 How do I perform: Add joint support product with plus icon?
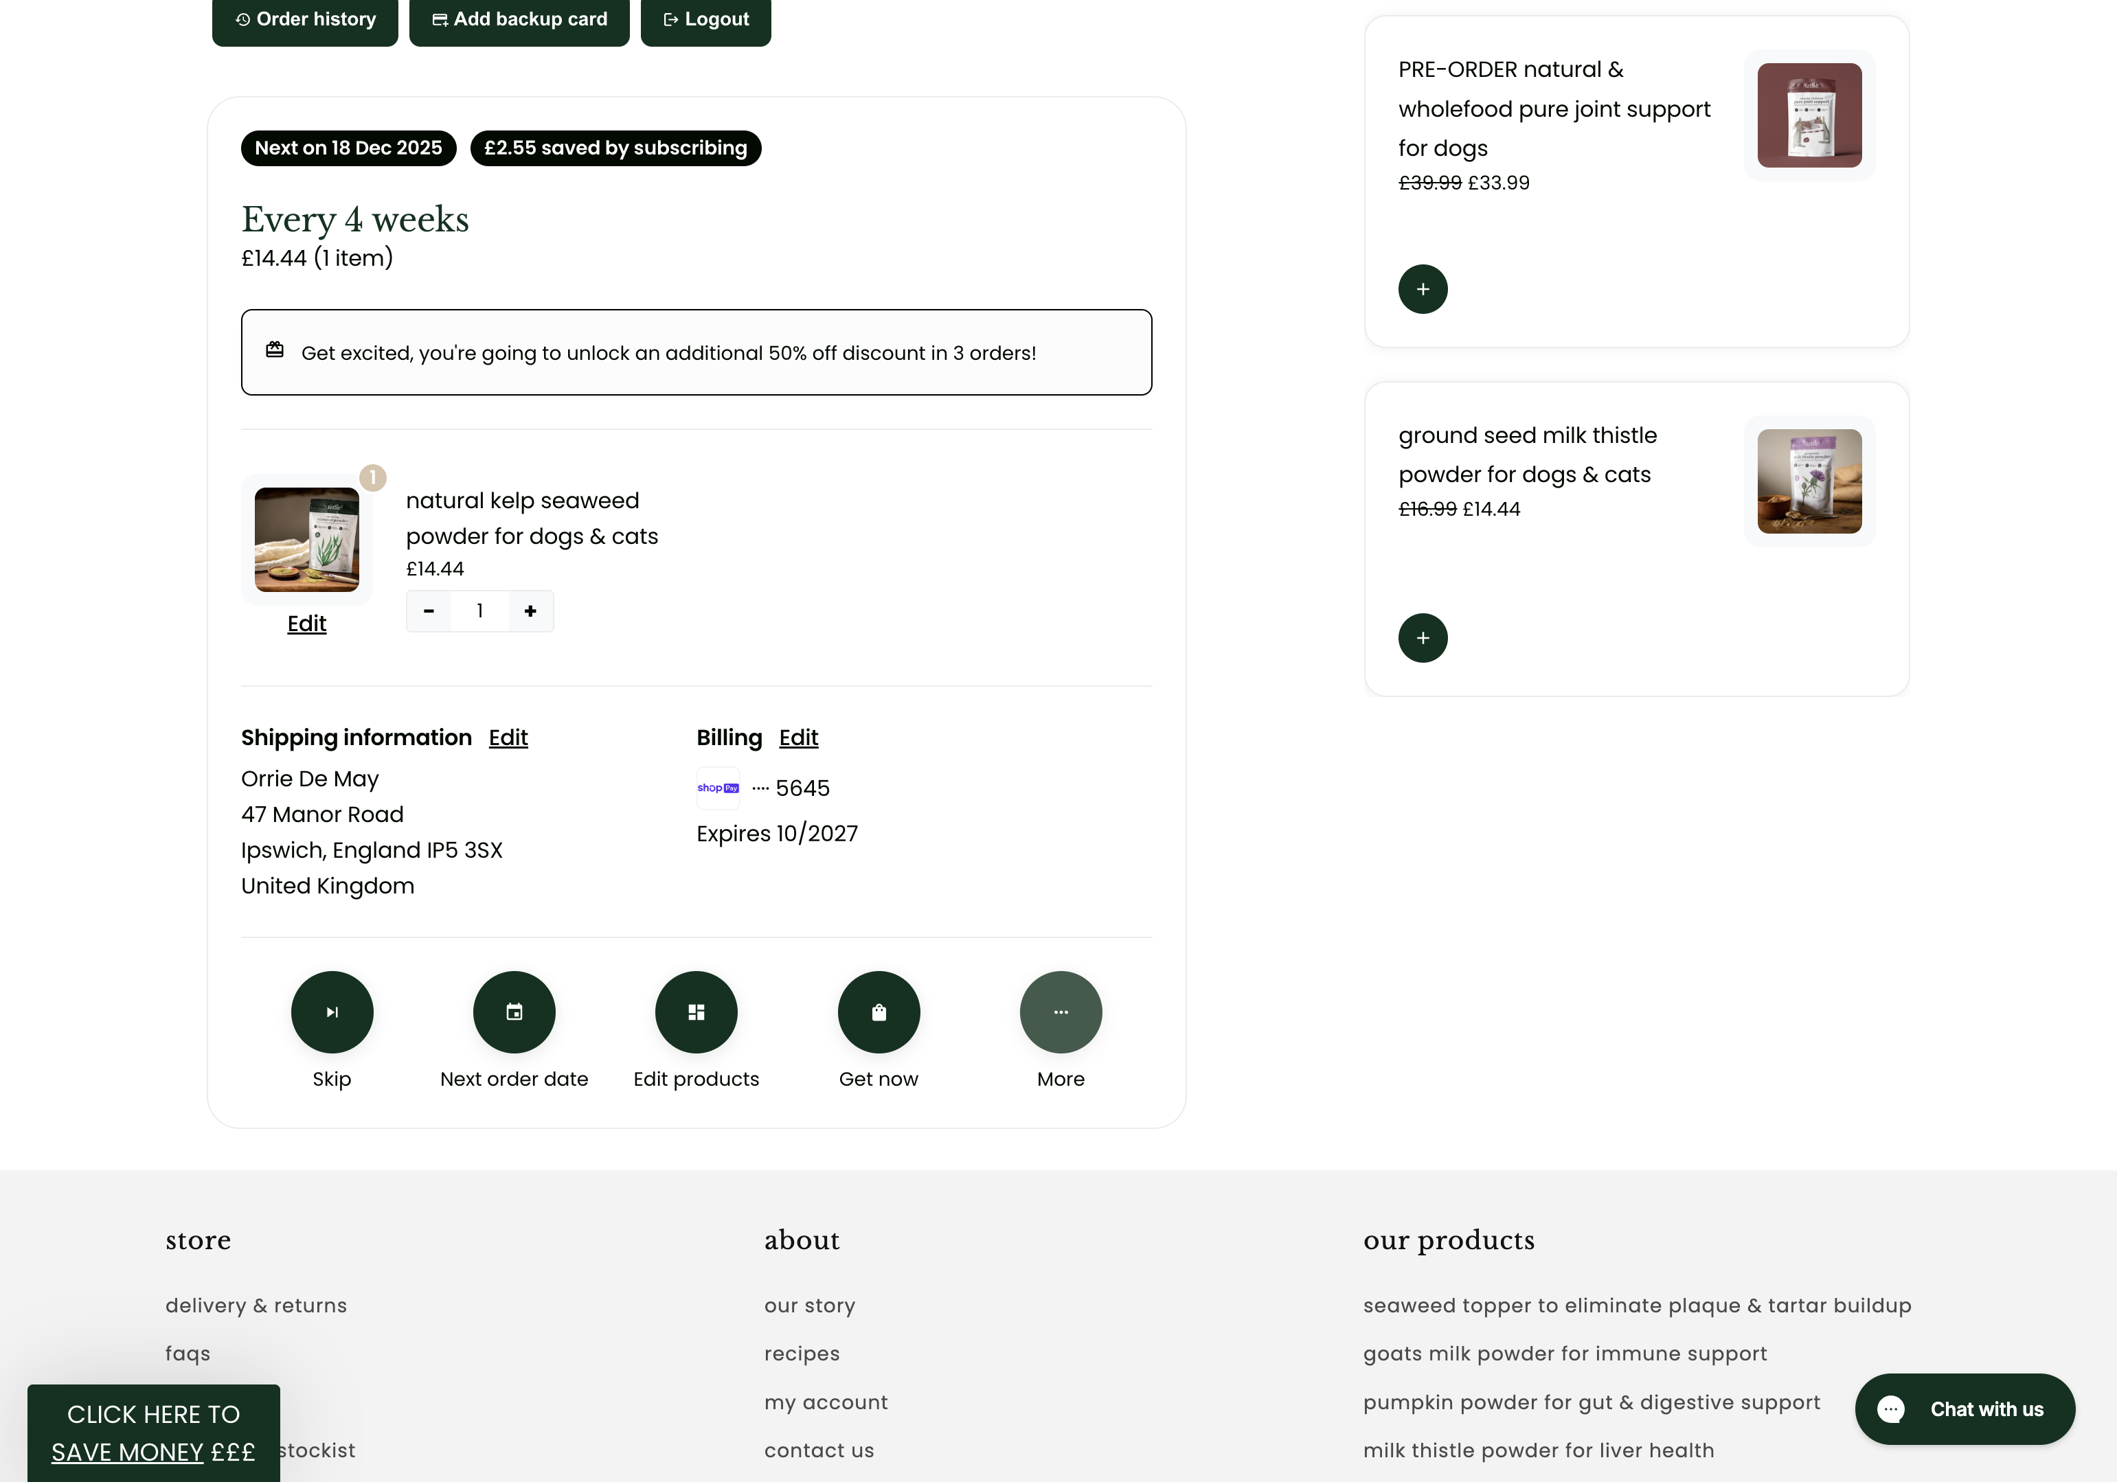(1423, 289)
